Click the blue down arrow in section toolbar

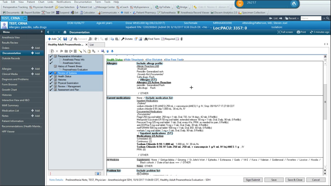[x=112, y=51]
